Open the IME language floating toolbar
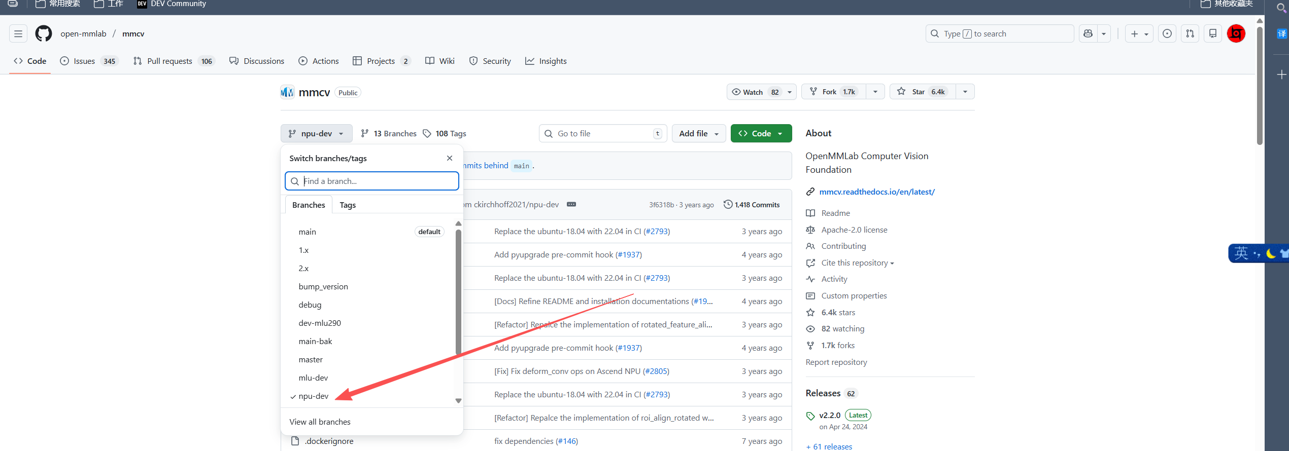This screenshot has height=451, width=1289. click(1258, 253)
